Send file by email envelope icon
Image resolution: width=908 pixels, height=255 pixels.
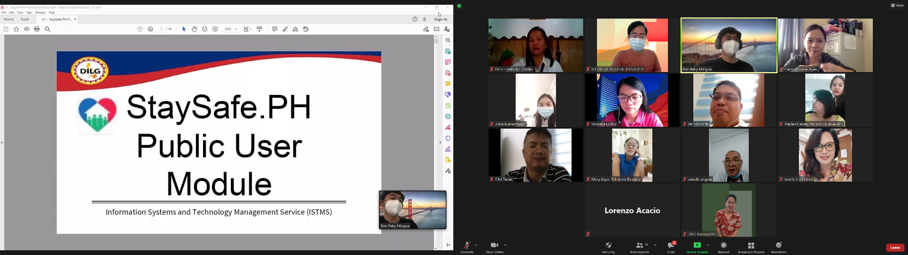436,29
